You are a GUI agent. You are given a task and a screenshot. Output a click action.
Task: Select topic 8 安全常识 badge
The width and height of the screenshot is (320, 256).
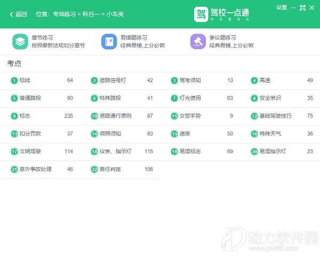254,98
